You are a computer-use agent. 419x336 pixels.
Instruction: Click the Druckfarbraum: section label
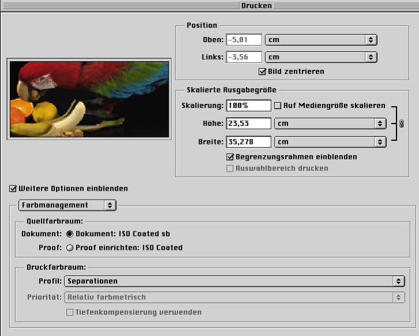tap(56, 267)
